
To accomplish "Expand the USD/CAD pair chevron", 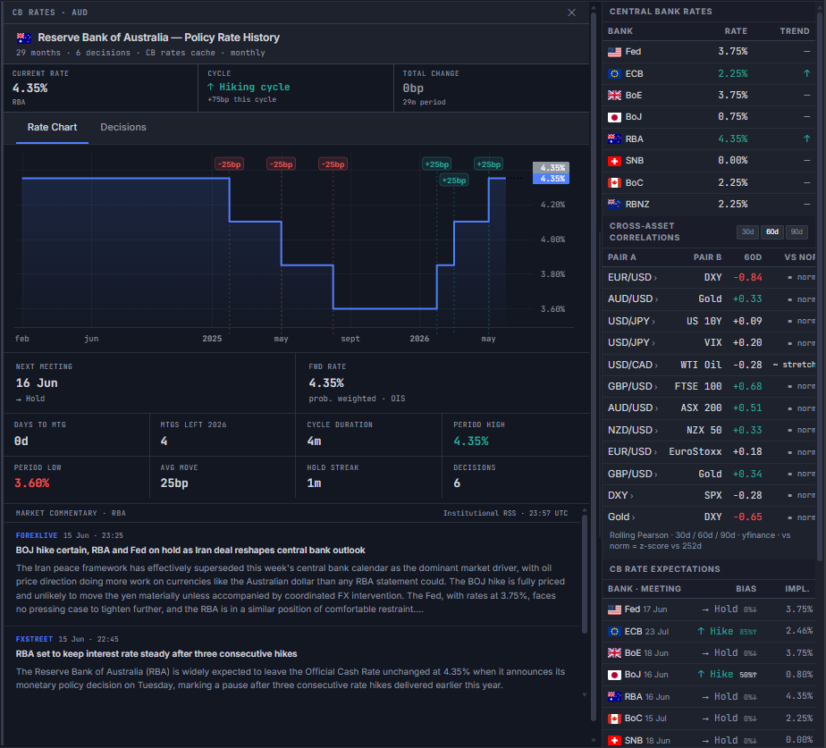I will [x=656, y=365].
